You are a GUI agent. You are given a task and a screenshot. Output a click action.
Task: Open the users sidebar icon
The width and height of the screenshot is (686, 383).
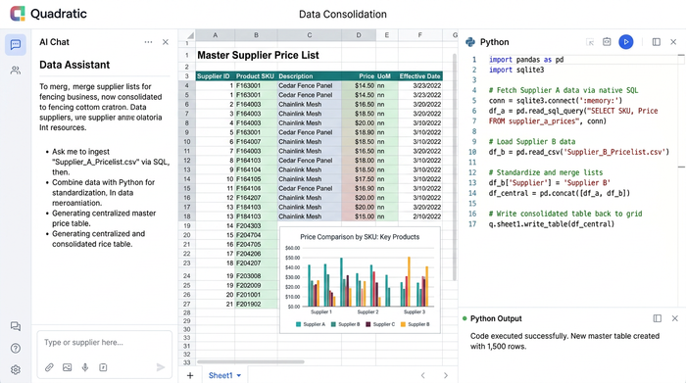click(x=16, y=70)
